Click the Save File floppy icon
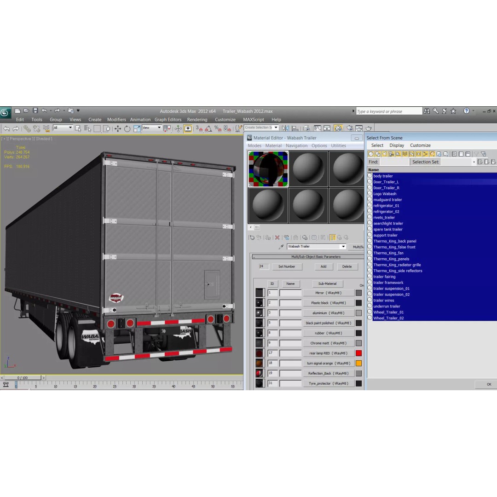The width and height of the screenshot is (497, 497). coord(35,110)
